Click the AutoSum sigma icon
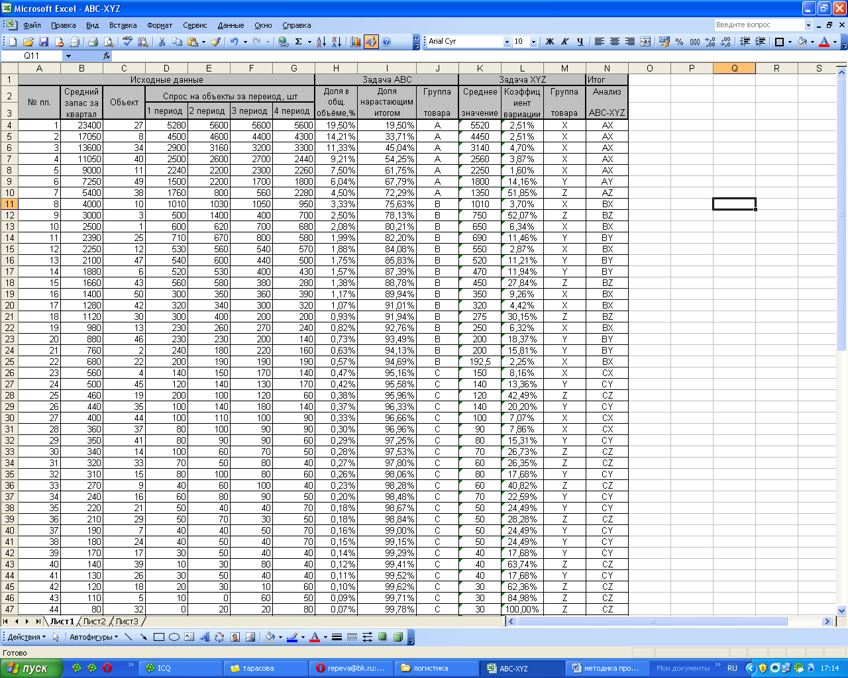Viewport: 848px width, 678px height. pos(299,42)
